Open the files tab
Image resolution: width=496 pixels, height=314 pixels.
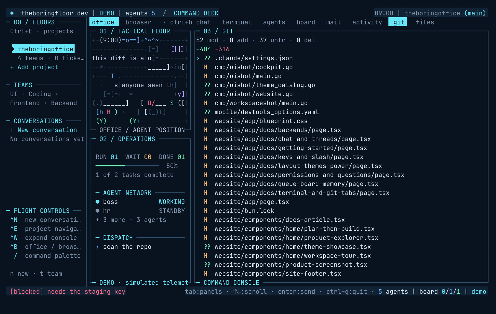425,22
